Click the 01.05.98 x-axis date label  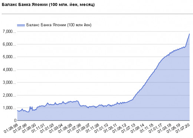pyautogui.click(x=11, y=128)
